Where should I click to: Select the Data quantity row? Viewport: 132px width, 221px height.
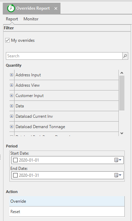(x=66, y=106)
